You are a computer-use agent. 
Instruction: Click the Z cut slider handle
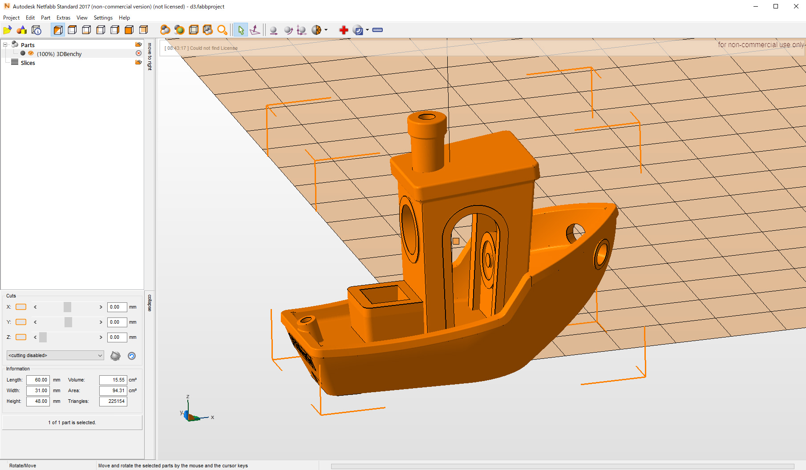click(43, 337)
